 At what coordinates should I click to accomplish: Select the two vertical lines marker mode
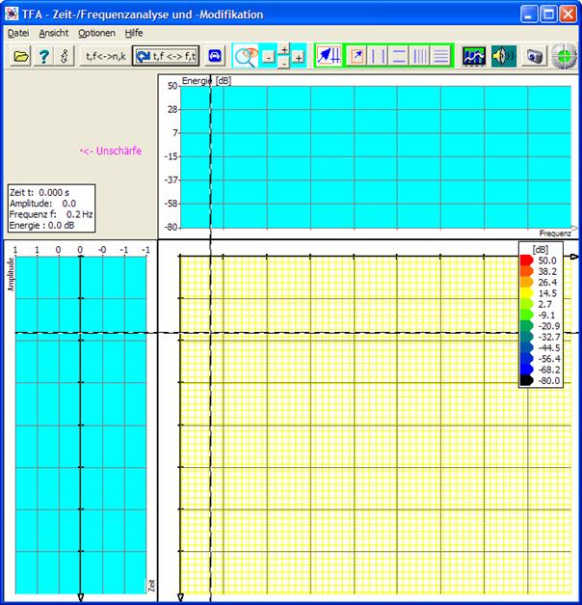coord(378,57)
